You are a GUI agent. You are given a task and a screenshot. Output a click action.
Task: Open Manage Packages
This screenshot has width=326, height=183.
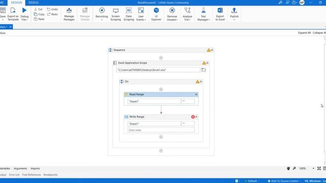click(69, 14)
